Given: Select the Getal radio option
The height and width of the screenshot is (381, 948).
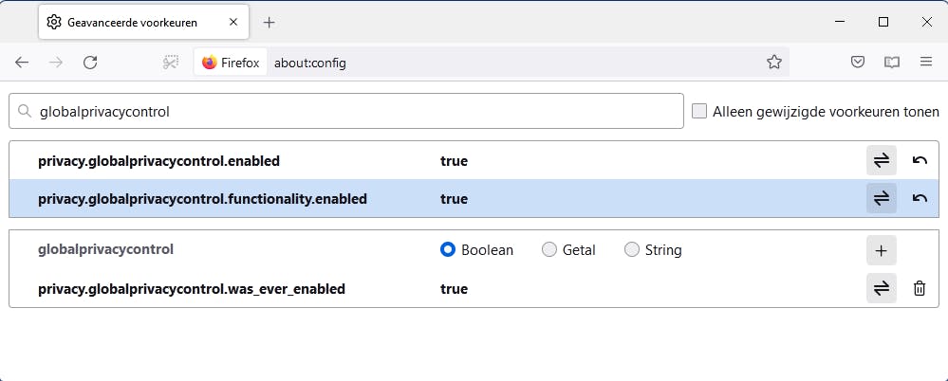Looking at the screenshot, I should click(x=548, y=250).
